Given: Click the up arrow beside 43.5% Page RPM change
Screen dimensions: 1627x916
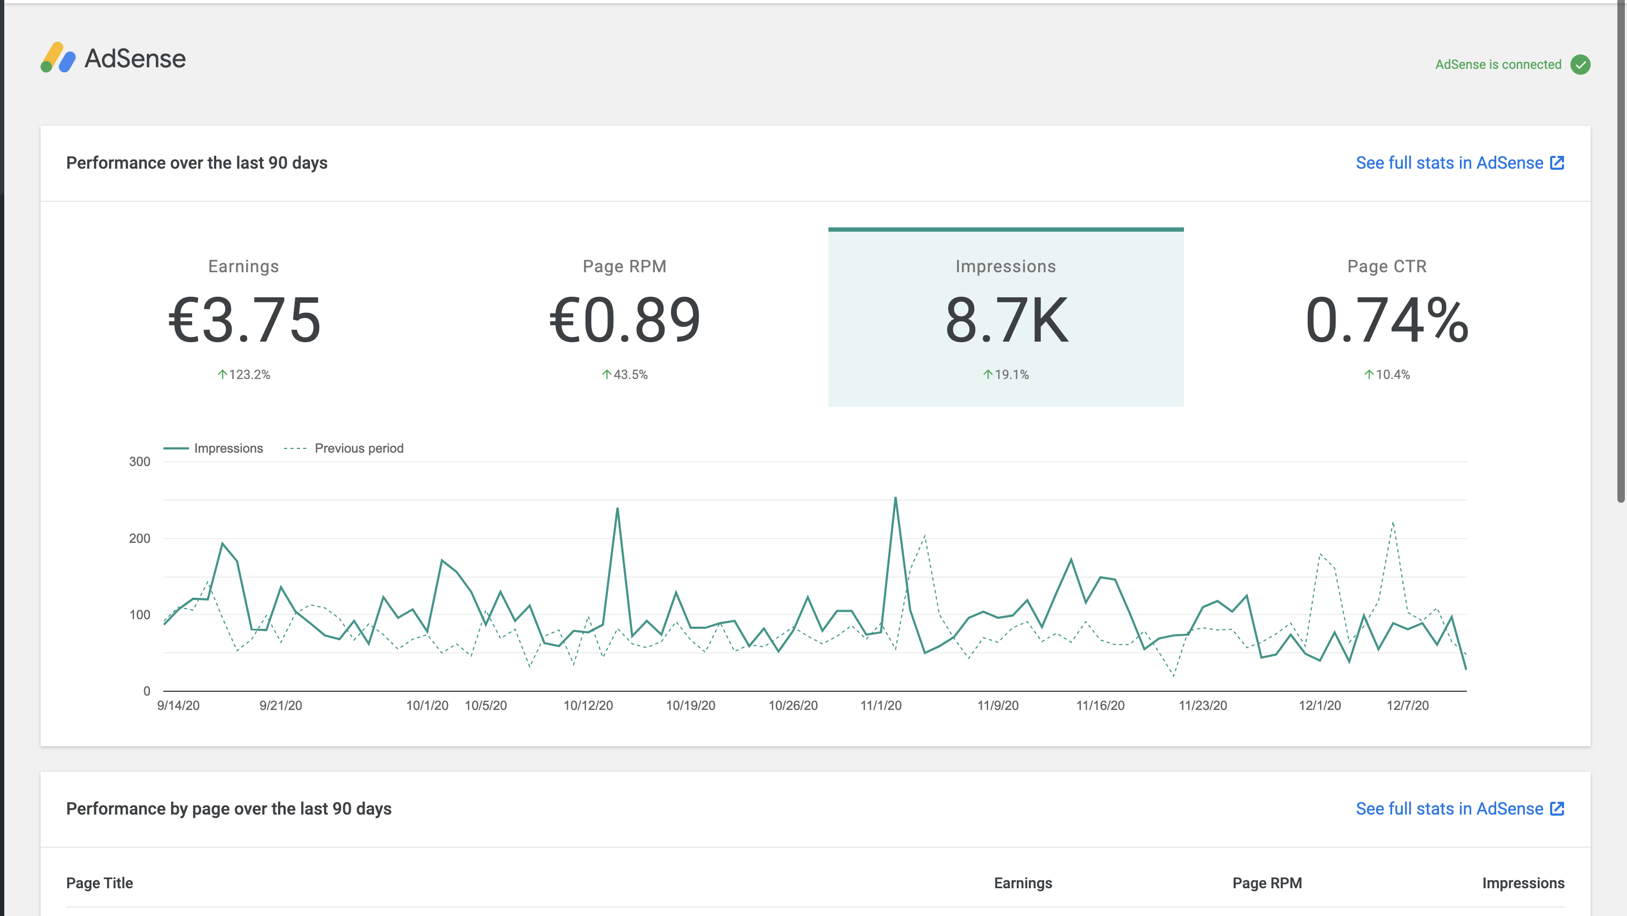Looking at the screenshot, I should [606, 374].
